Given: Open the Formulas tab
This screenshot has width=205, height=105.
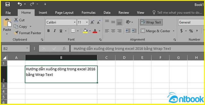Looking at the screenshot, I should 88,12.
